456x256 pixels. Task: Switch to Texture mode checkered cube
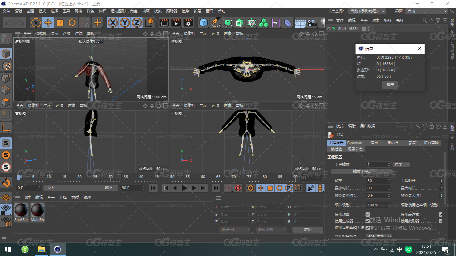click(6, 66)
